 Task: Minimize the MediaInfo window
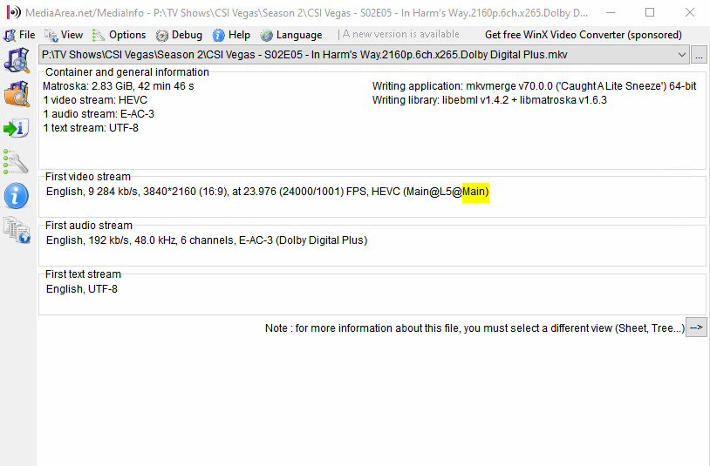click(611, 13)
